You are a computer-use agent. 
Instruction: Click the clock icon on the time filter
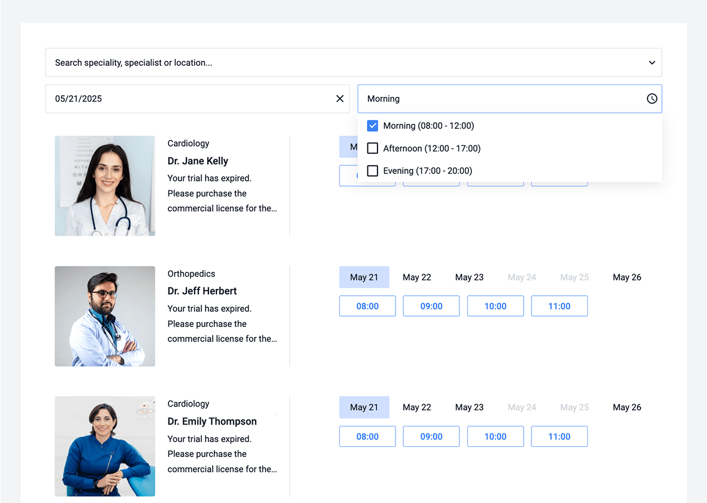coord(651,98)
